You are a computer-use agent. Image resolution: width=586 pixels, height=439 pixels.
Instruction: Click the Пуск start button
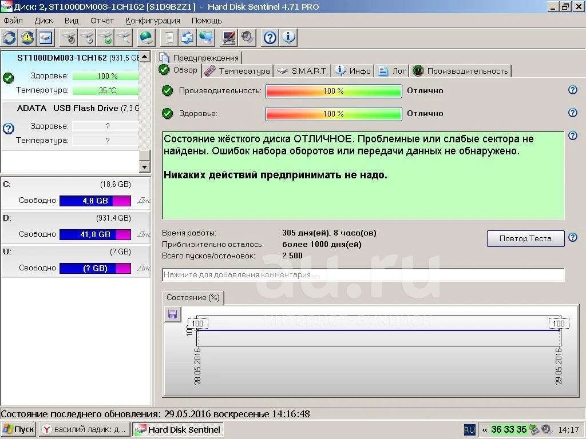point(18,430)
